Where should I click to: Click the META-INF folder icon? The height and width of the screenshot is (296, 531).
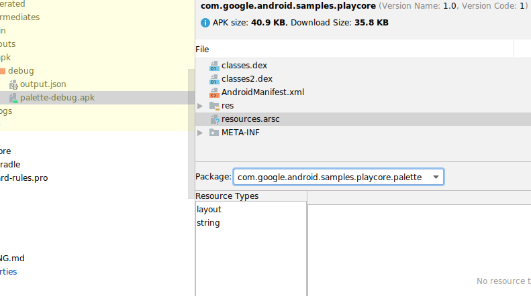click(x=214, y=133)
